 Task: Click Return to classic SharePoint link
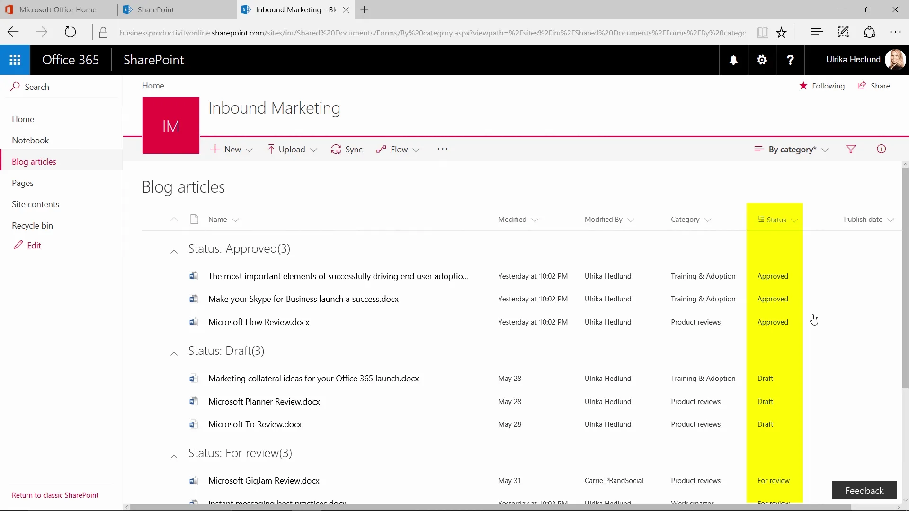pyautogui.click(x=55, y=495)
